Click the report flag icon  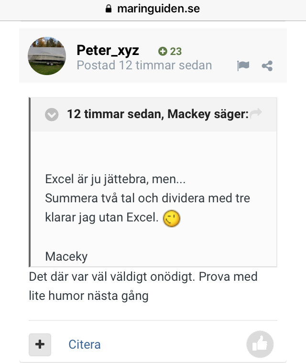[x=243, y=66]
